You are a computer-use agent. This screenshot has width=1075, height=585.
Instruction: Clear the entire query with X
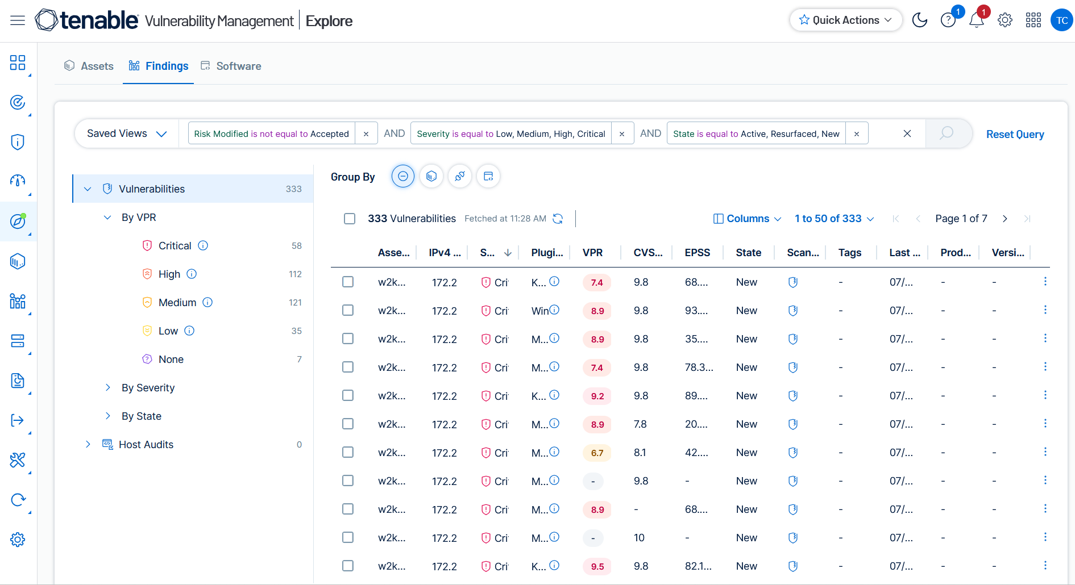(x=907, y=133)
